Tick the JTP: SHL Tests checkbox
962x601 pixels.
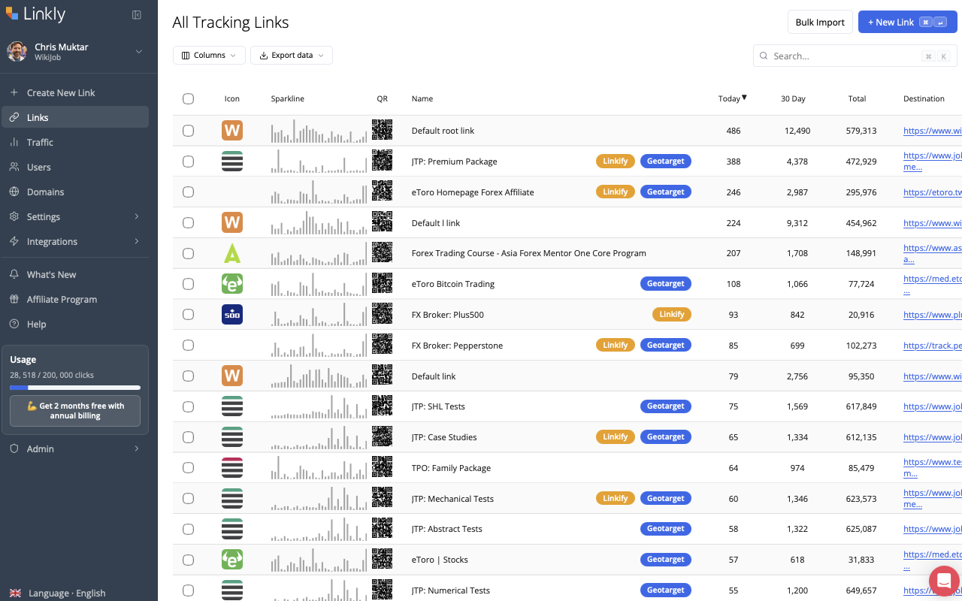click(188, 406)
